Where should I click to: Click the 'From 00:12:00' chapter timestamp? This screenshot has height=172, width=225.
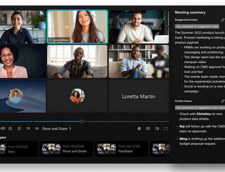(129, 146)
